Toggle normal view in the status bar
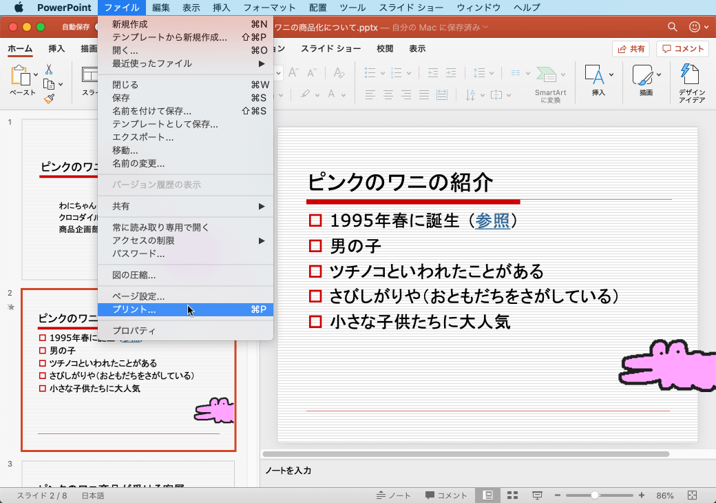Image resolution: width=716 pixels, height=503 pixels. pyautogui.click(x=487, y=495)
